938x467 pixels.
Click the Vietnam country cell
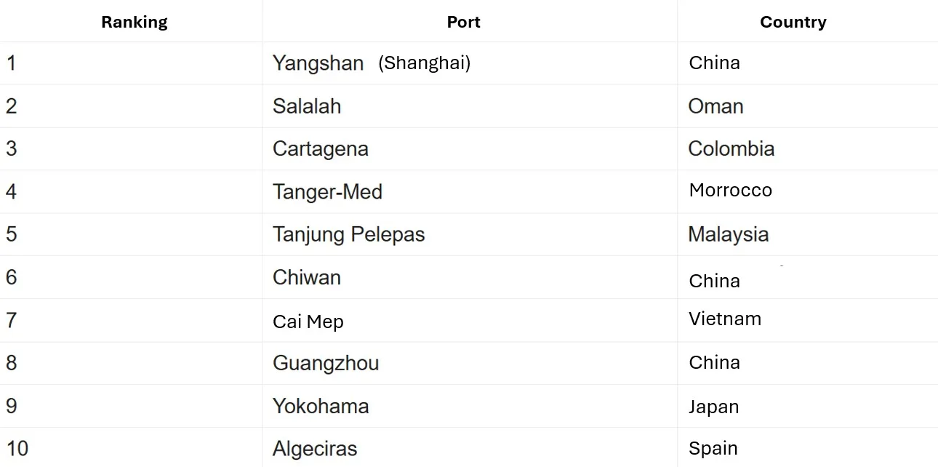(725, 319)
